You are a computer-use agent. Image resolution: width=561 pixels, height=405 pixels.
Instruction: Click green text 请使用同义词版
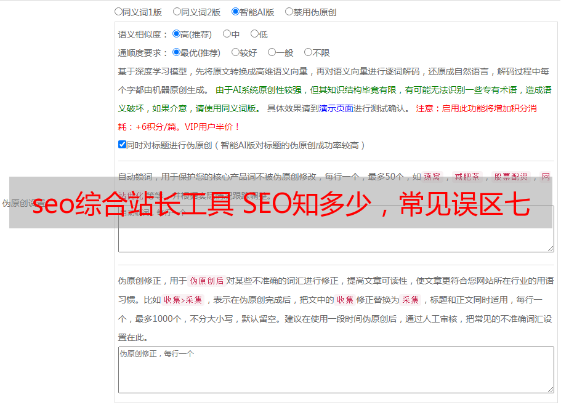tap(226, 108)
